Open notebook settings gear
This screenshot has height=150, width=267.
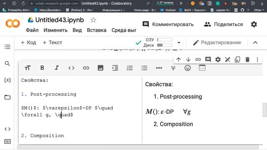[254, 24]
